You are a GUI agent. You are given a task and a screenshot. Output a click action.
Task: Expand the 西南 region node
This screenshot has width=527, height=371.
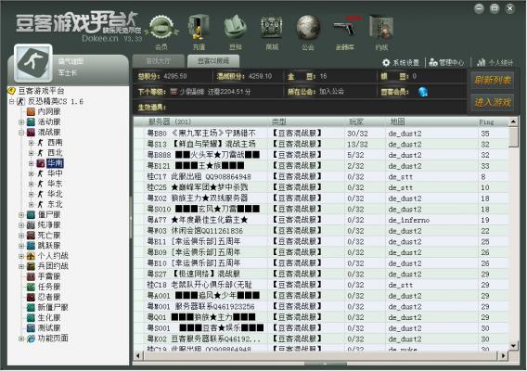point(31,143)
